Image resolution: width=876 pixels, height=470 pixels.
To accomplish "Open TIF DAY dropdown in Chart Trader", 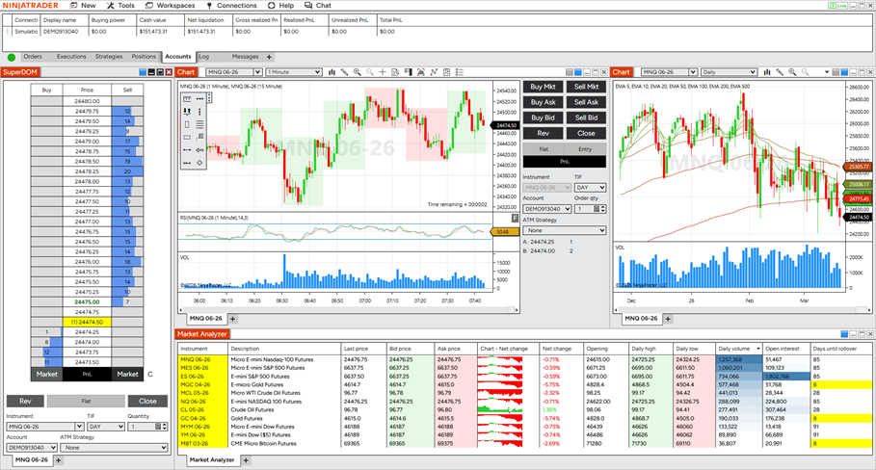I will 591,188.
